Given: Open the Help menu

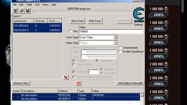Looking at the screenshot, I should [x=53, y=5].
